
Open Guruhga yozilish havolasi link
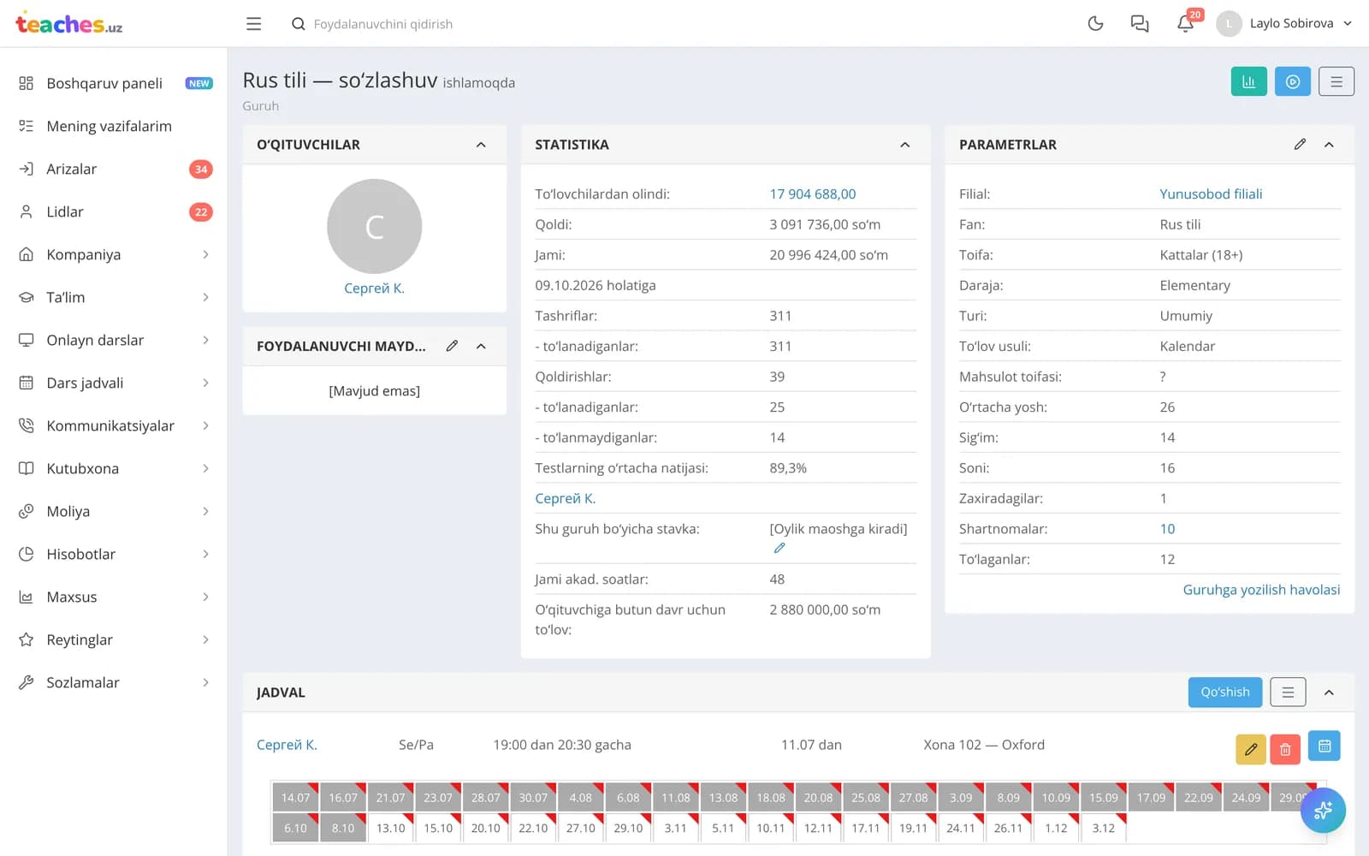(1261, 590)
